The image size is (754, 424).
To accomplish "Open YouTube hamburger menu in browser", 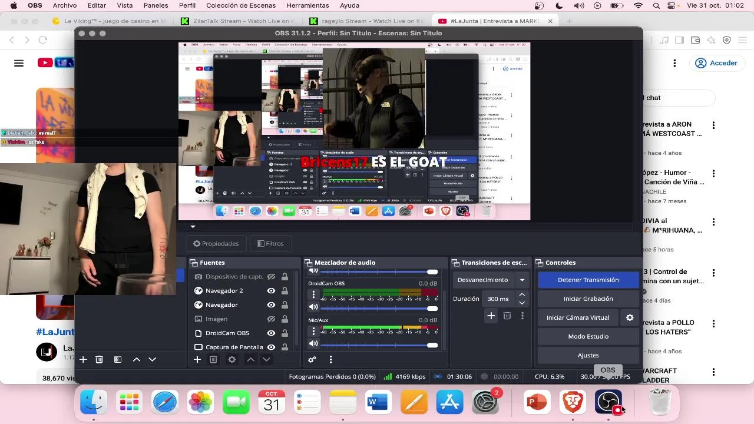I will (19, 63).
